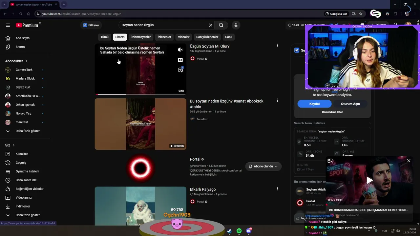The width and height of the screenshot is (420, 236).
Task: Click the image overlay icon below CC
Action: click(x=180, y=70)
